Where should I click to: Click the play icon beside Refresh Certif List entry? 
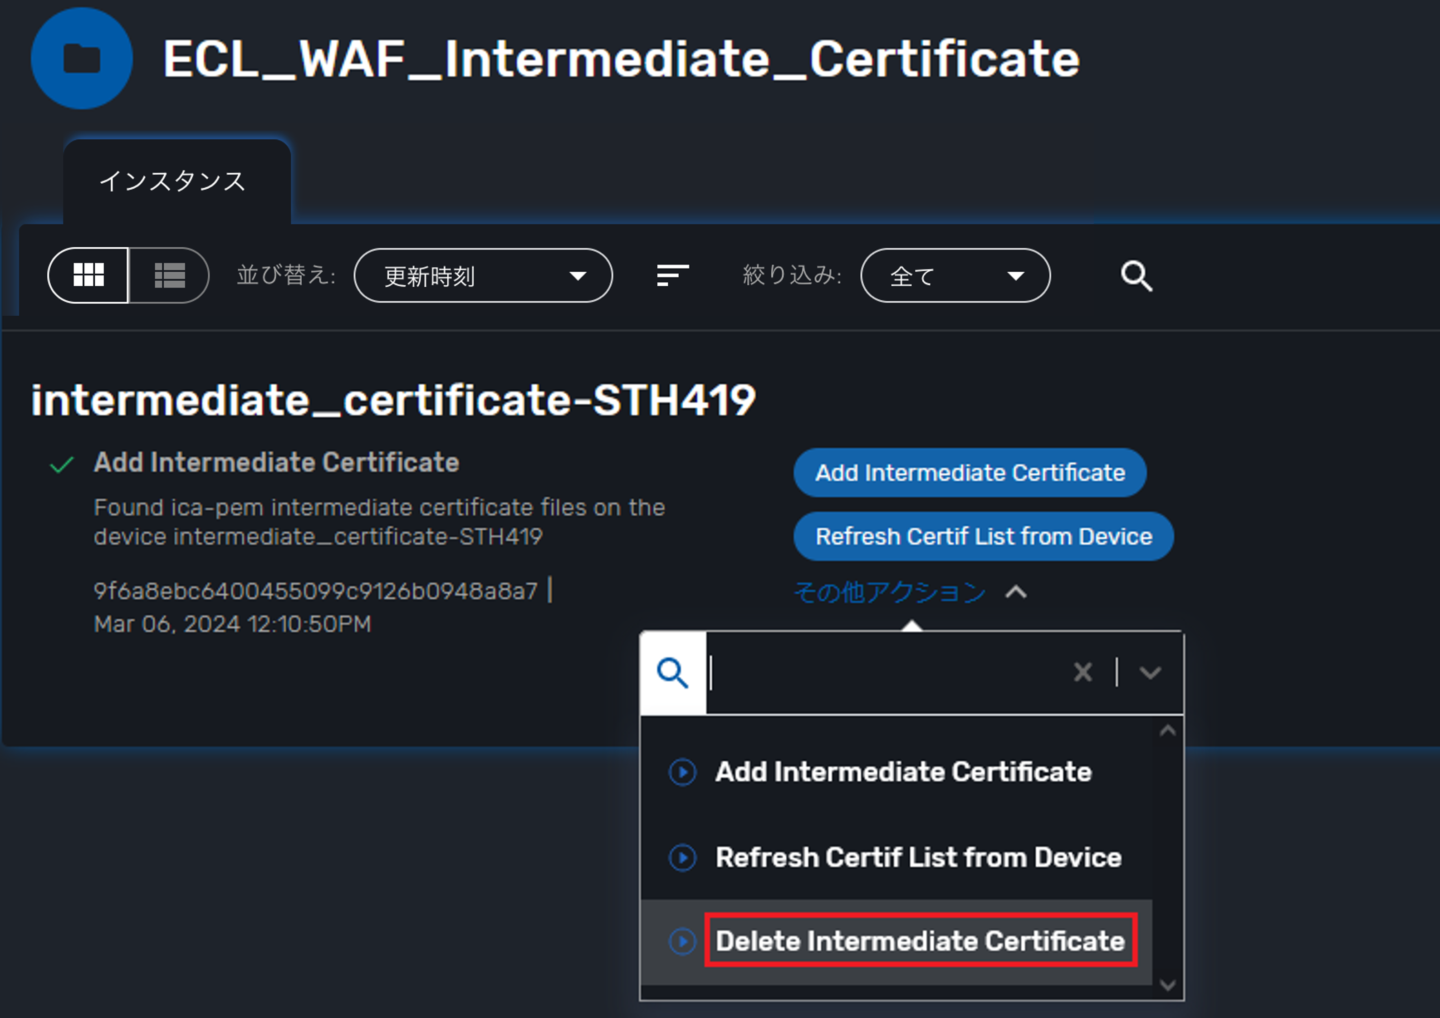point(682,857)
